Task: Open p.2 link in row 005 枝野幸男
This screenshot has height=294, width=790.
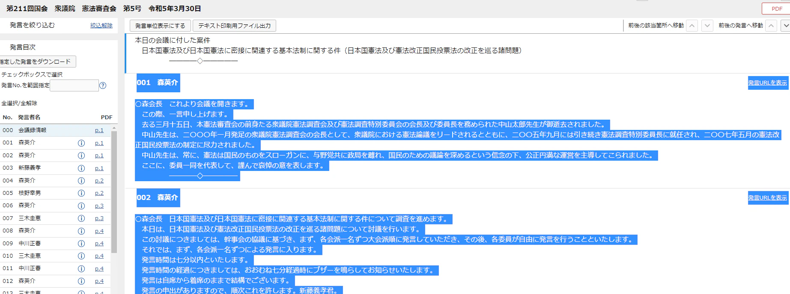Action: coord(99,193)
